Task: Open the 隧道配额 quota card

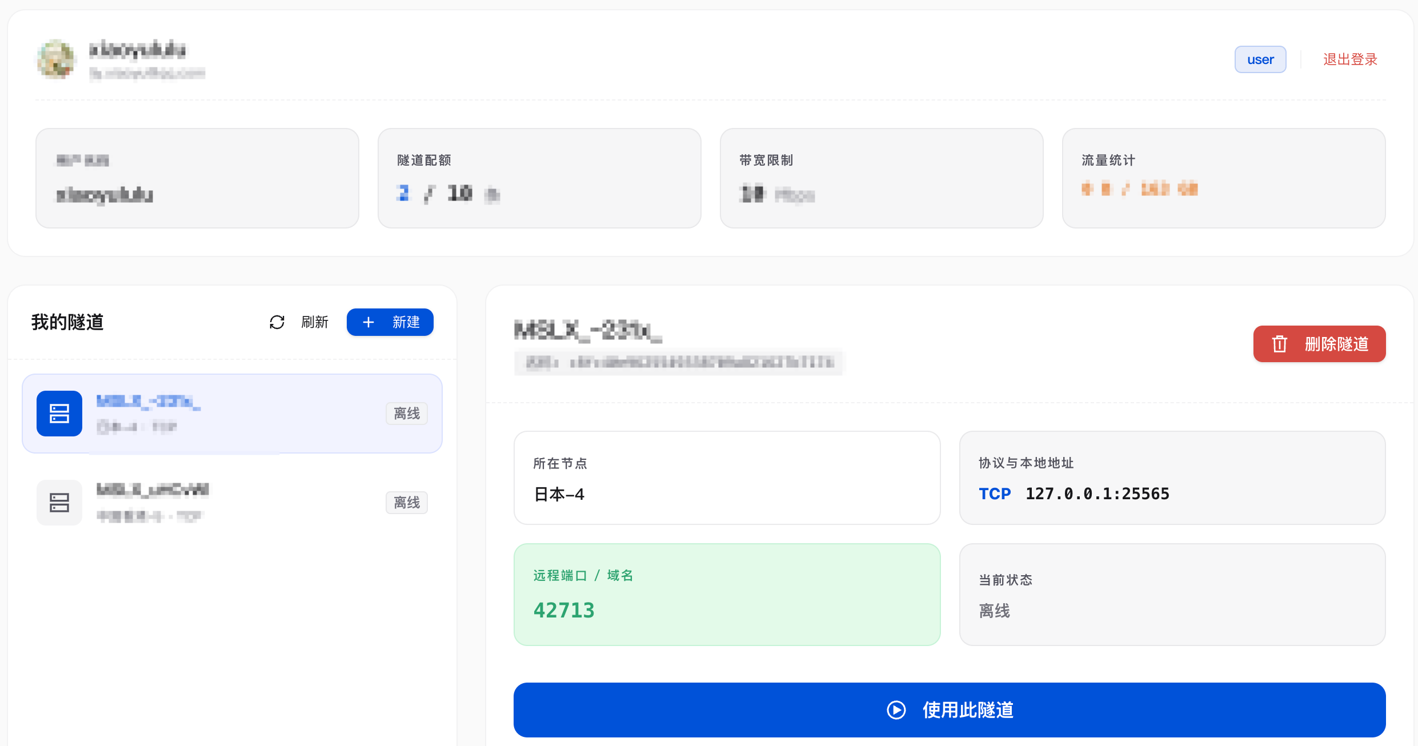Action: click(x=539, y=178)
